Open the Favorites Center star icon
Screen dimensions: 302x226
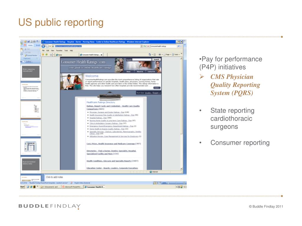pos(43,54)
